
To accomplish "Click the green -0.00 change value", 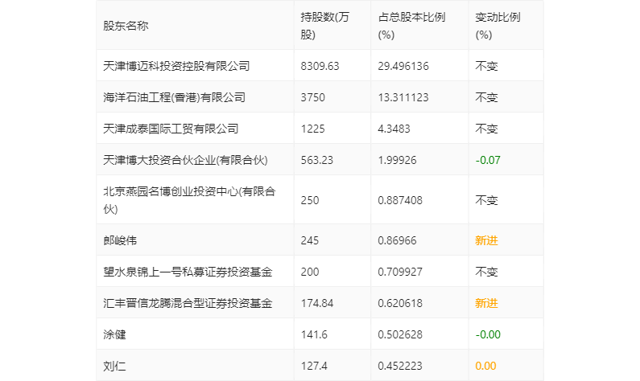I will pyautogui.click(x=488, y=334).
